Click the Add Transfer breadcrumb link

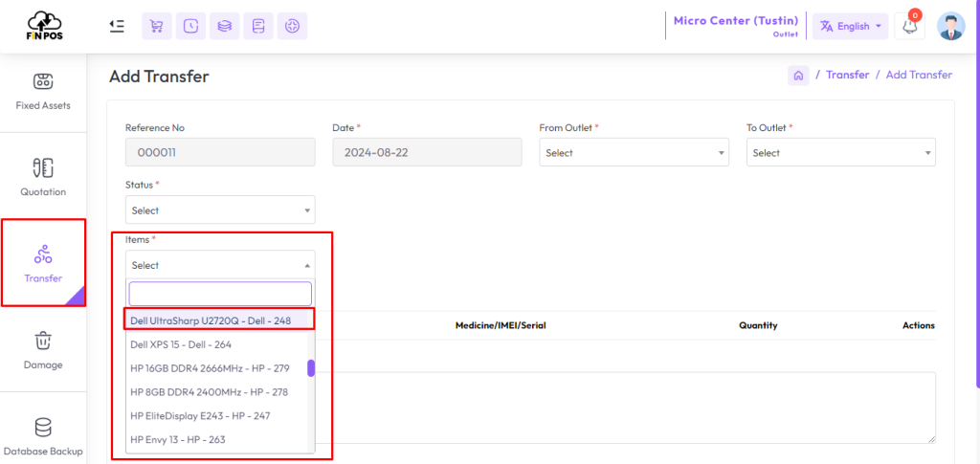point(919,75)
